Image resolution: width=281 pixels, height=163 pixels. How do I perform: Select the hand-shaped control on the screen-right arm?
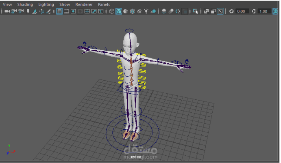pos(187,61)
